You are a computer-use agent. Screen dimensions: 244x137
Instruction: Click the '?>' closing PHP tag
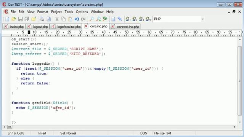pyautogui.click(x=14, y=123)
